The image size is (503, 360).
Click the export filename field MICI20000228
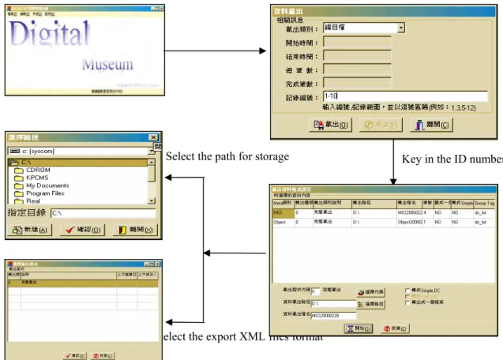pos(333,316)
